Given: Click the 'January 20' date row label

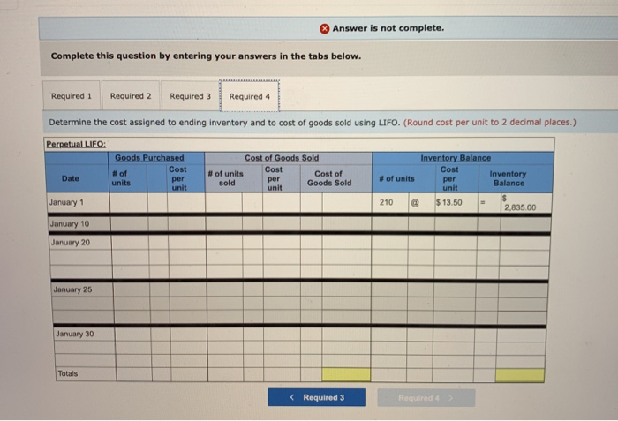Looking at the screenshot, I should point(70,243).
